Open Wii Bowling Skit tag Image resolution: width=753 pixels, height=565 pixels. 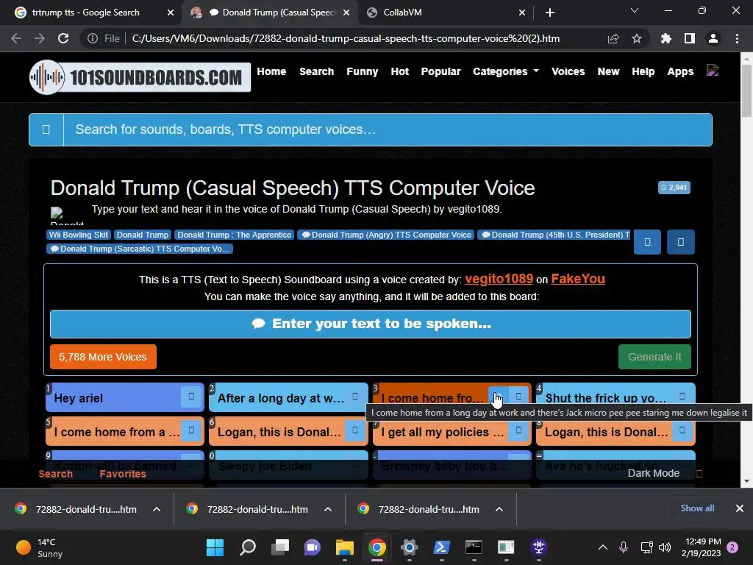79,235
